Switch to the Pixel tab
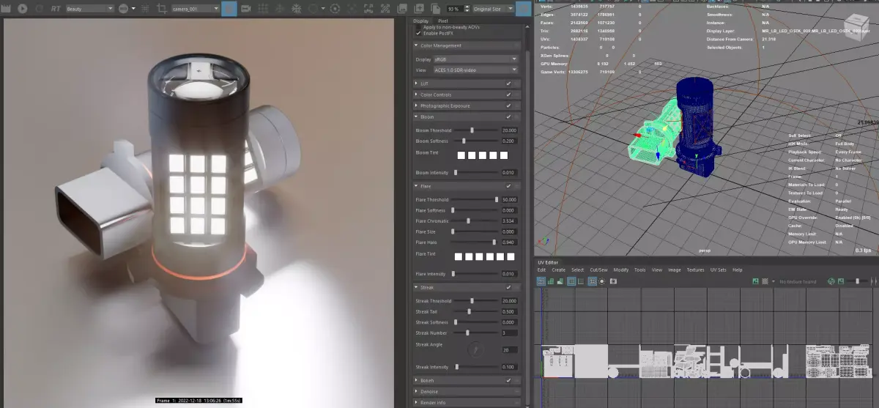Viewport: 879px width, 408px height. click(443, 21)
